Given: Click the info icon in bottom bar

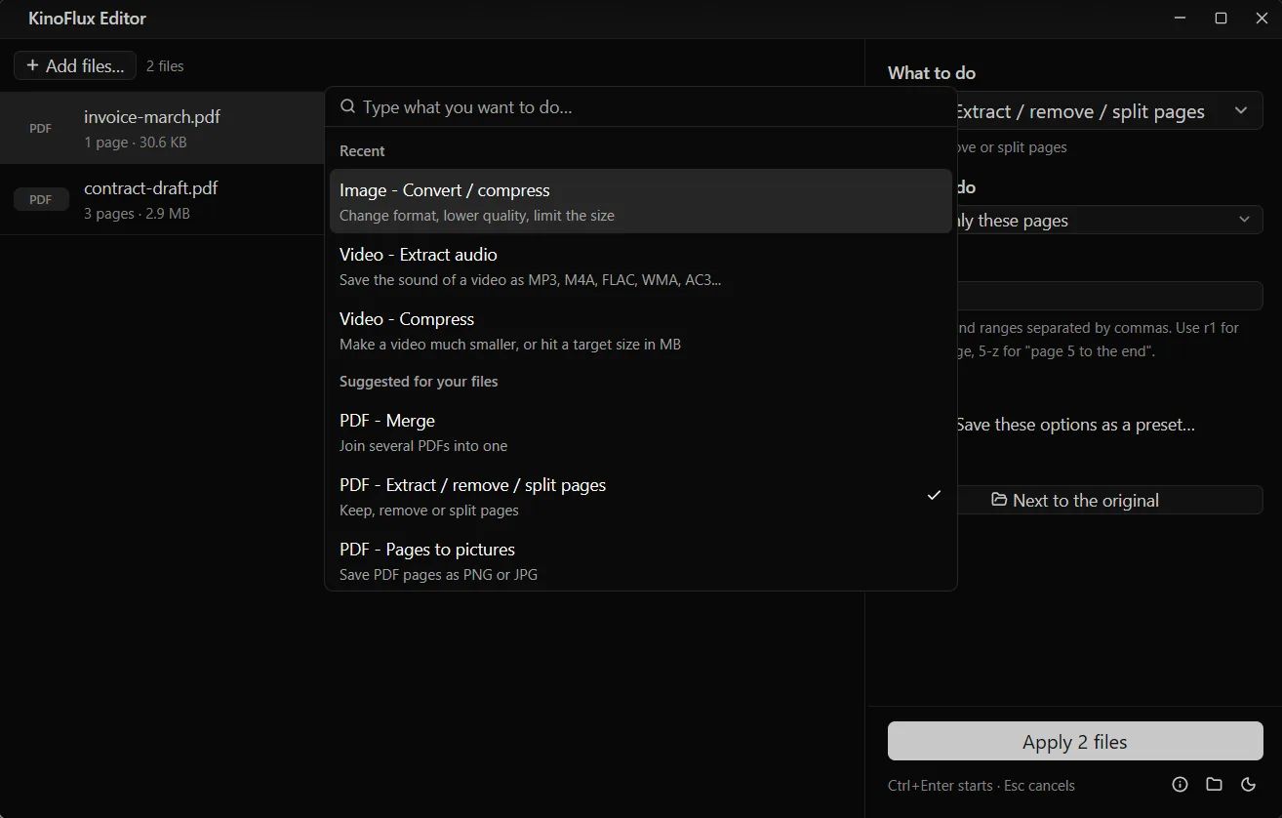Looking at the screenshot, I should click(x=1180, y=785).
